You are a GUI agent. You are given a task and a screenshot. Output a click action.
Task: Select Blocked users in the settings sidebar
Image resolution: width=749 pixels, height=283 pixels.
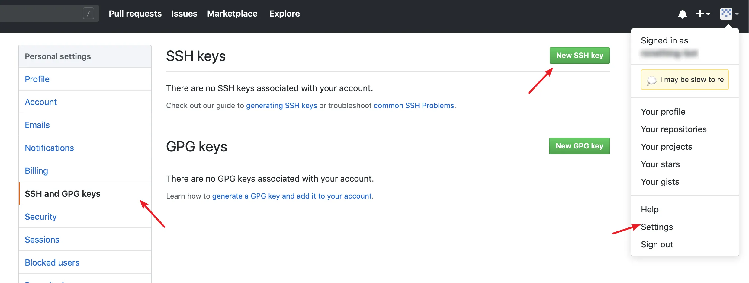tap(85, 262)
